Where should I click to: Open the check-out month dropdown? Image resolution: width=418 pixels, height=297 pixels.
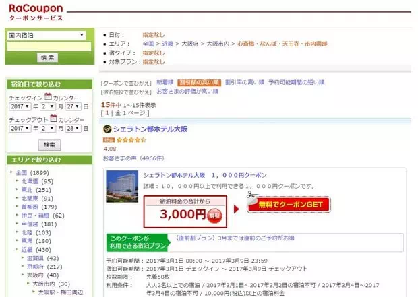[48, 129]
